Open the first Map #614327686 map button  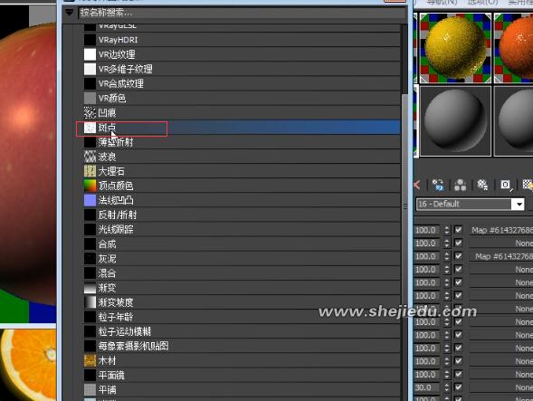[501, 230]
